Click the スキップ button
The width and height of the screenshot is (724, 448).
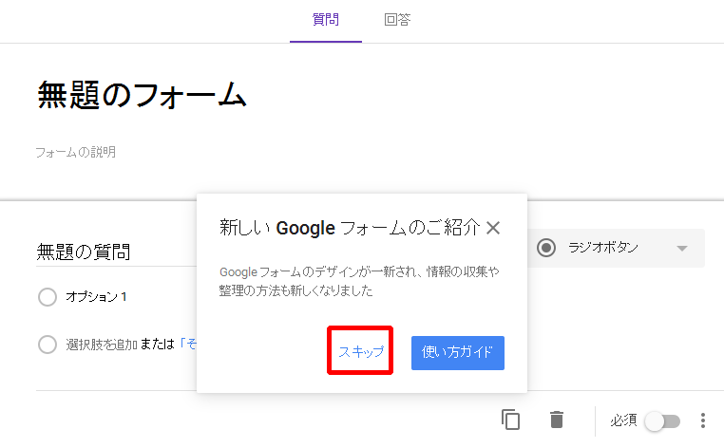tap(361, 351)
